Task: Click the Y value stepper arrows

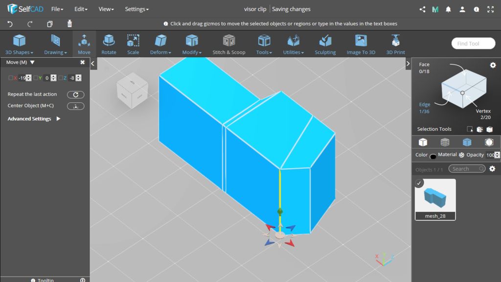Action: point(54,78)
